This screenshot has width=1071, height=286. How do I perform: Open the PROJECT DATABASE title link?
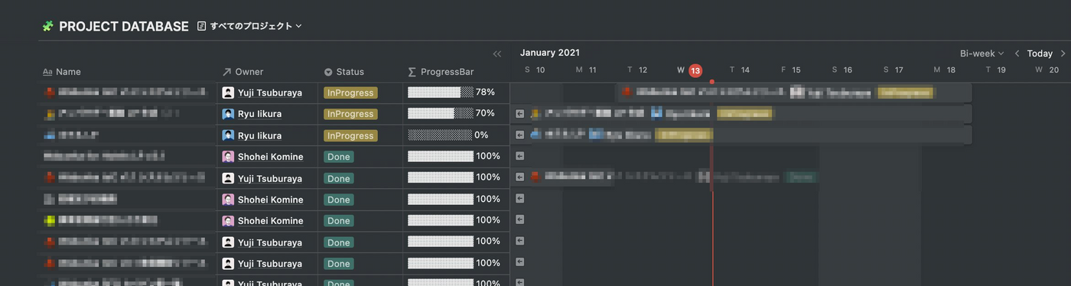124,26
